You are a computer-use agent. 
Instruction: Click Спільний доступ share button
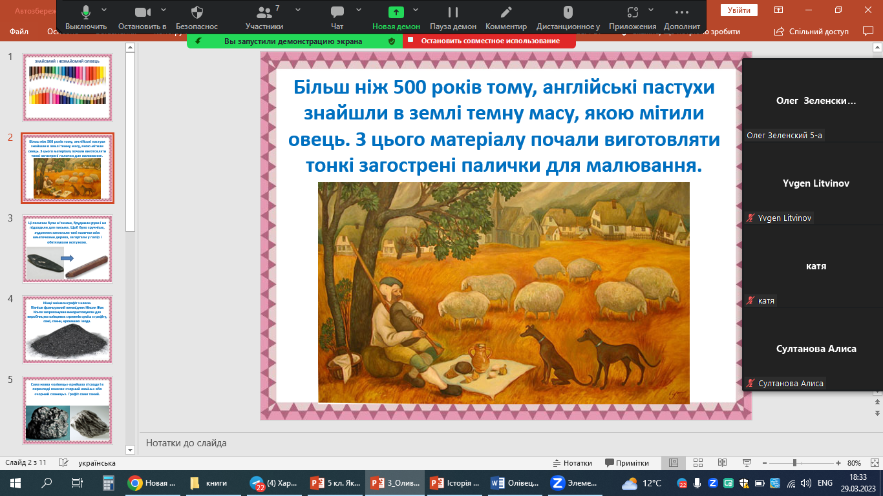point(812,31)
